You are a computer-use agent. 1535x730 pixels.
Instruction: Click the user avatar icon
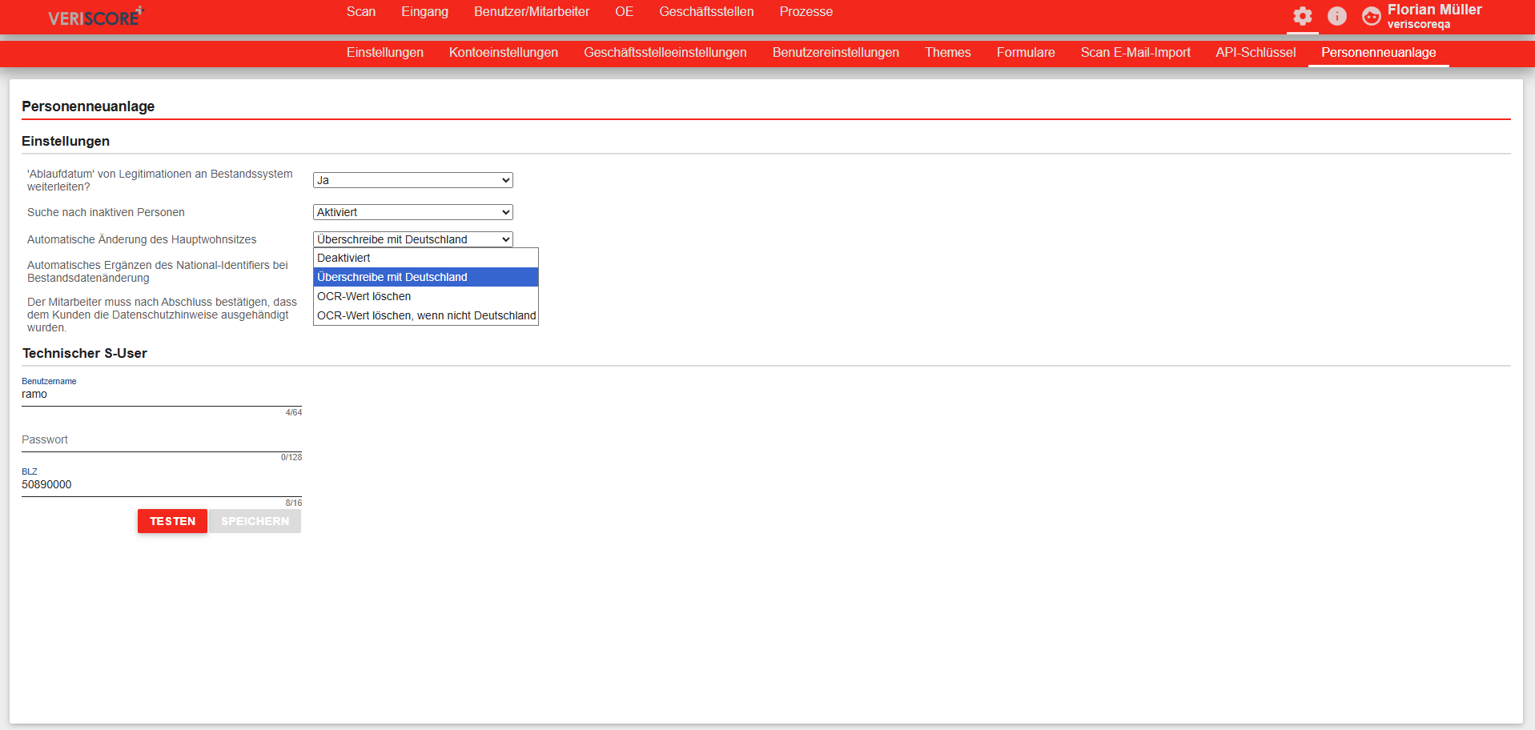click(1371, 16)
